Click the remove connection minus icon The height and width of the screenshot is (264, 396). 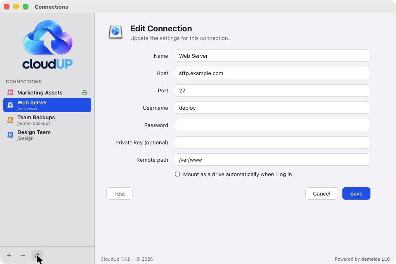click(x=23, y=255)
